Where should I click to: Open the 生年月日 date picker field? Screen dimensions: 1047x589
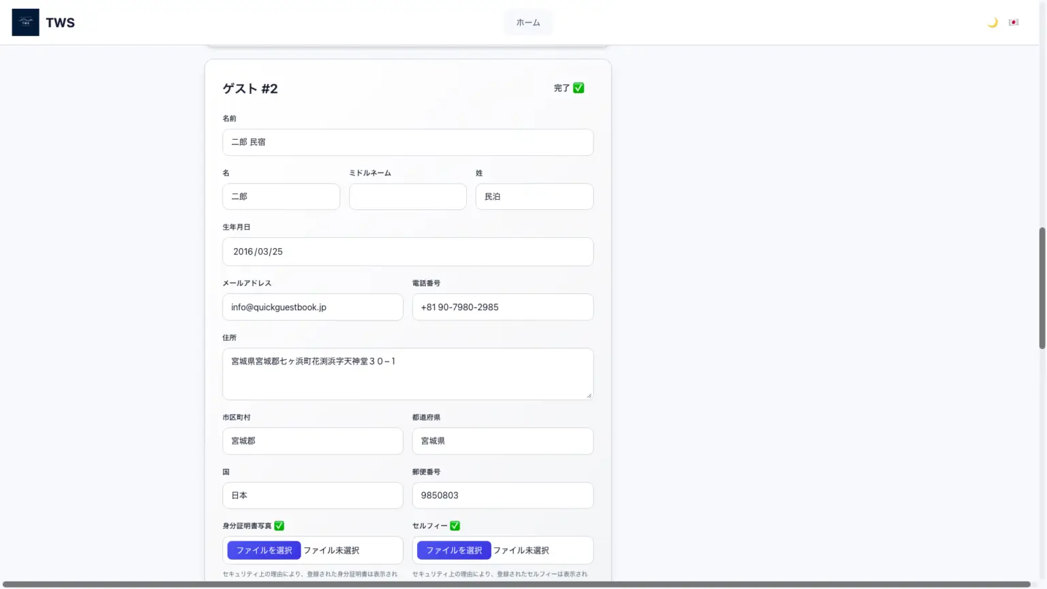(408, 252)
